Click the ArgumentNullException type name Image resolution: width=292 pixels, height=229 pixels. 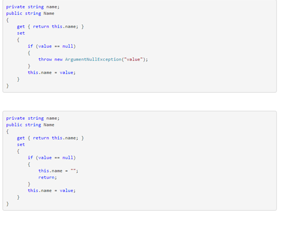pos(93,59)
